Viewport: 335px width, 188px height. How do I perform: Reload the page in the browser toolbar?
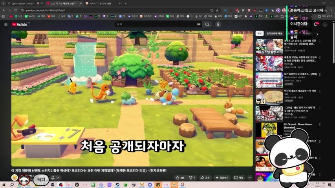(15, 10)
